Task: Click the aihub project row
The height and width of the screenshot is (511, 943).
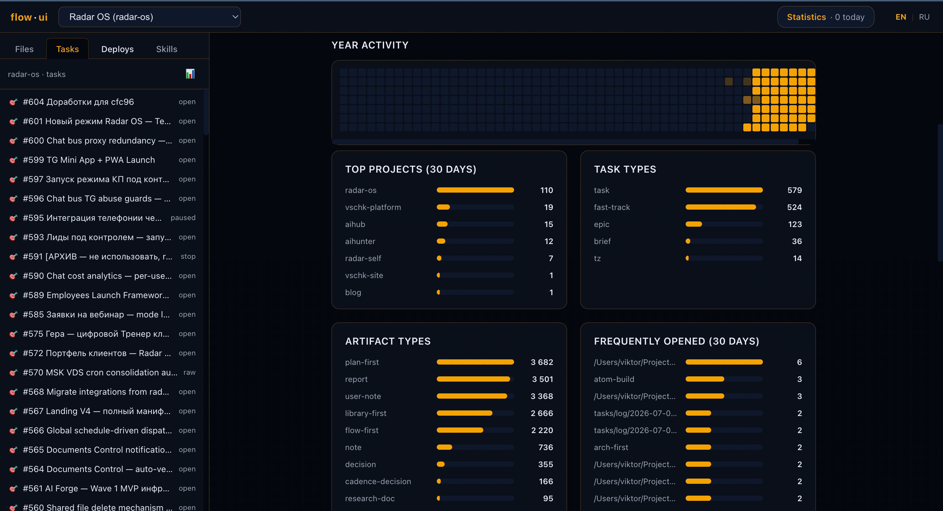Action: 449,224
